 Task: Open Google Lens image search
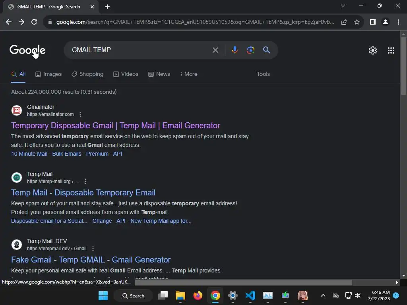[x=250, y=50]
